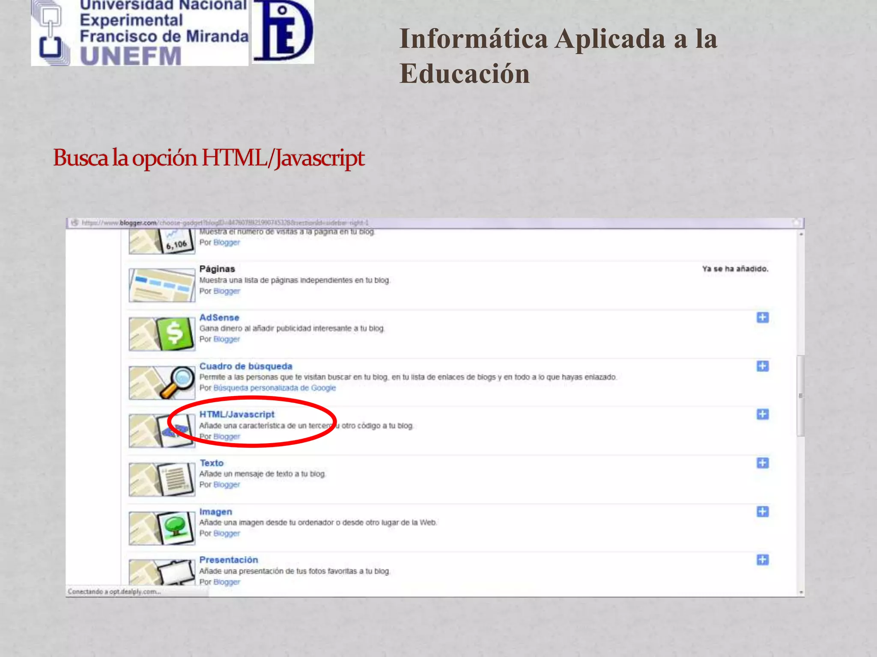Open the Imagen gadget title link
This screenshot has width=877, height=657.
pyautogui.click(x=216, y=512)
